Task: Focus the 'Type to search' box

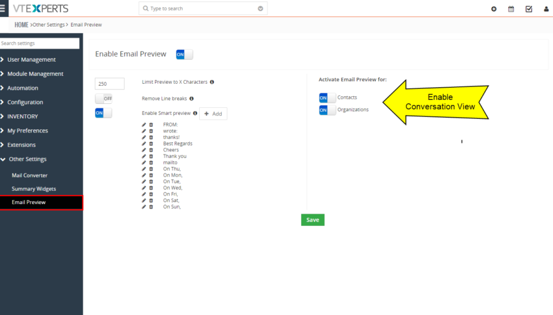Action: [203, 8]
